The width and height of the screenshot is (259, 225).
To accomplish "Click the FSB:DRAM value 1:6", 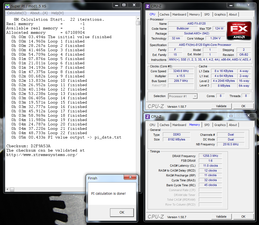I will coord(211,161).
